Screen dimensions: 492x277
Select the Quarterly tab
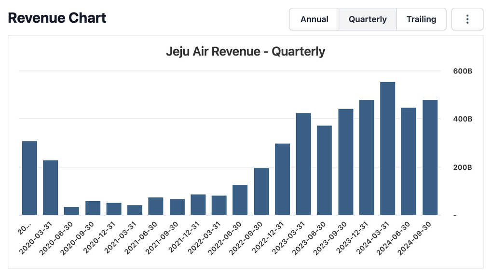tap(368, 19)
